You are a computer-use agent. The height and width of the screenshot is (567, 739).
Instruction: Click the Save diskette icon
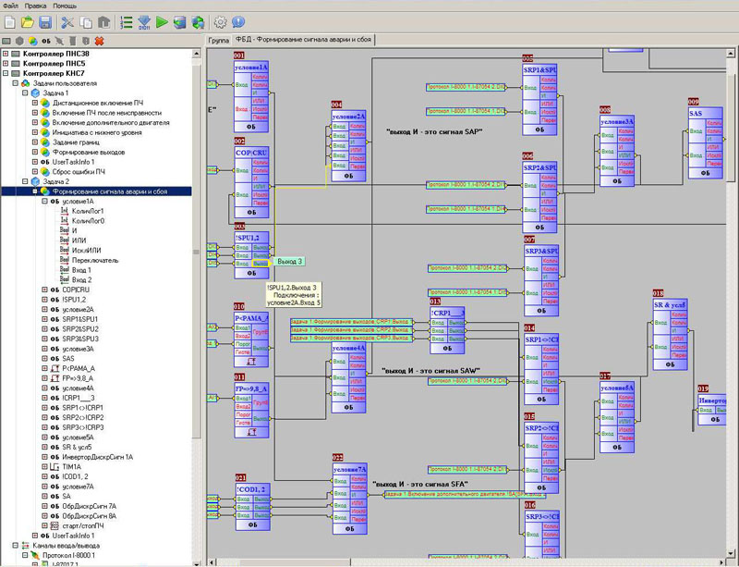(x=44, y=22)
